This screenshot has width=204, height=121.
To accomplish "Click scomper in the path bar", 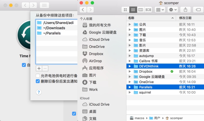I will tap(174, 118).
